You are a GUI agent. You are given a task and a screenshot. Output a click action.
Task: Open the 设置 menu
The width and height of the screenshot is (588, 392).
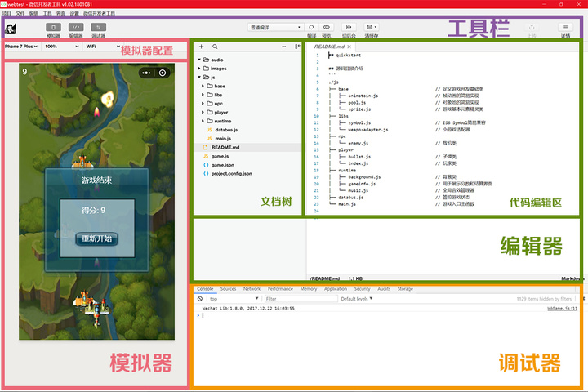[74, 13]
